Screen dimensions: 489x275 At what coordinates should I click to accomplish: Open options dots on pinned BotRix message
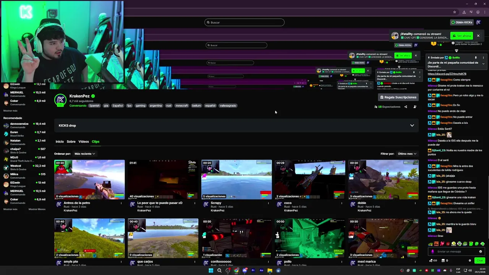pyautogui.click(x=483, y=58)
